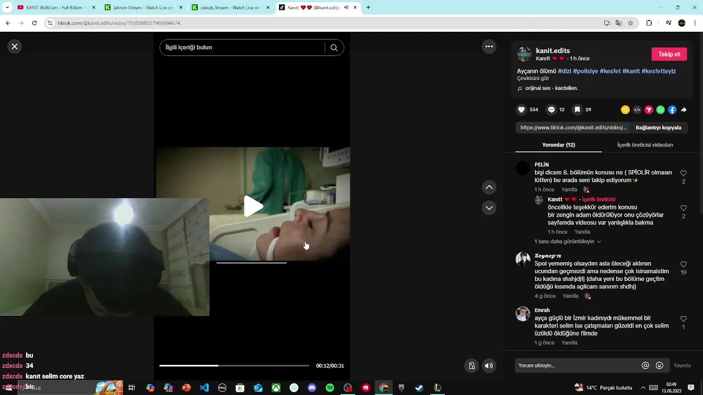Click 'Yanıtla' under Emrah's comment

coord(569,343)
